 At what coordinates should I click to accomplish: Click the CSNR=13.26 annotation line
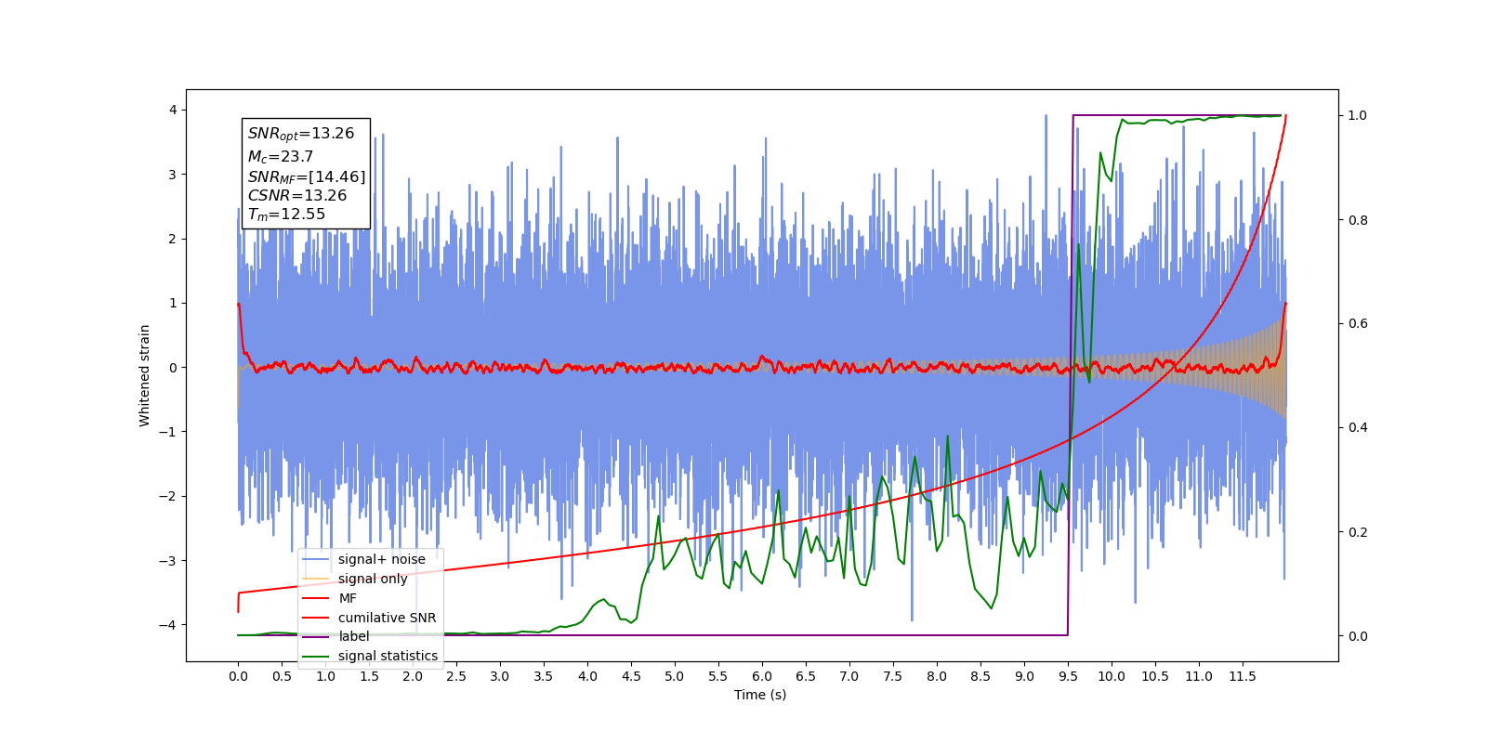coord(297,195)
